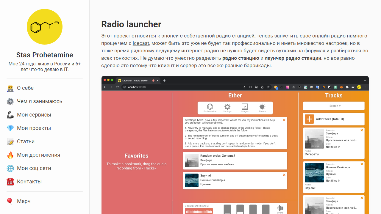Mute output via the Sound speaker icon
Screen dimensions: 381x214
click(x=280, y=208)
